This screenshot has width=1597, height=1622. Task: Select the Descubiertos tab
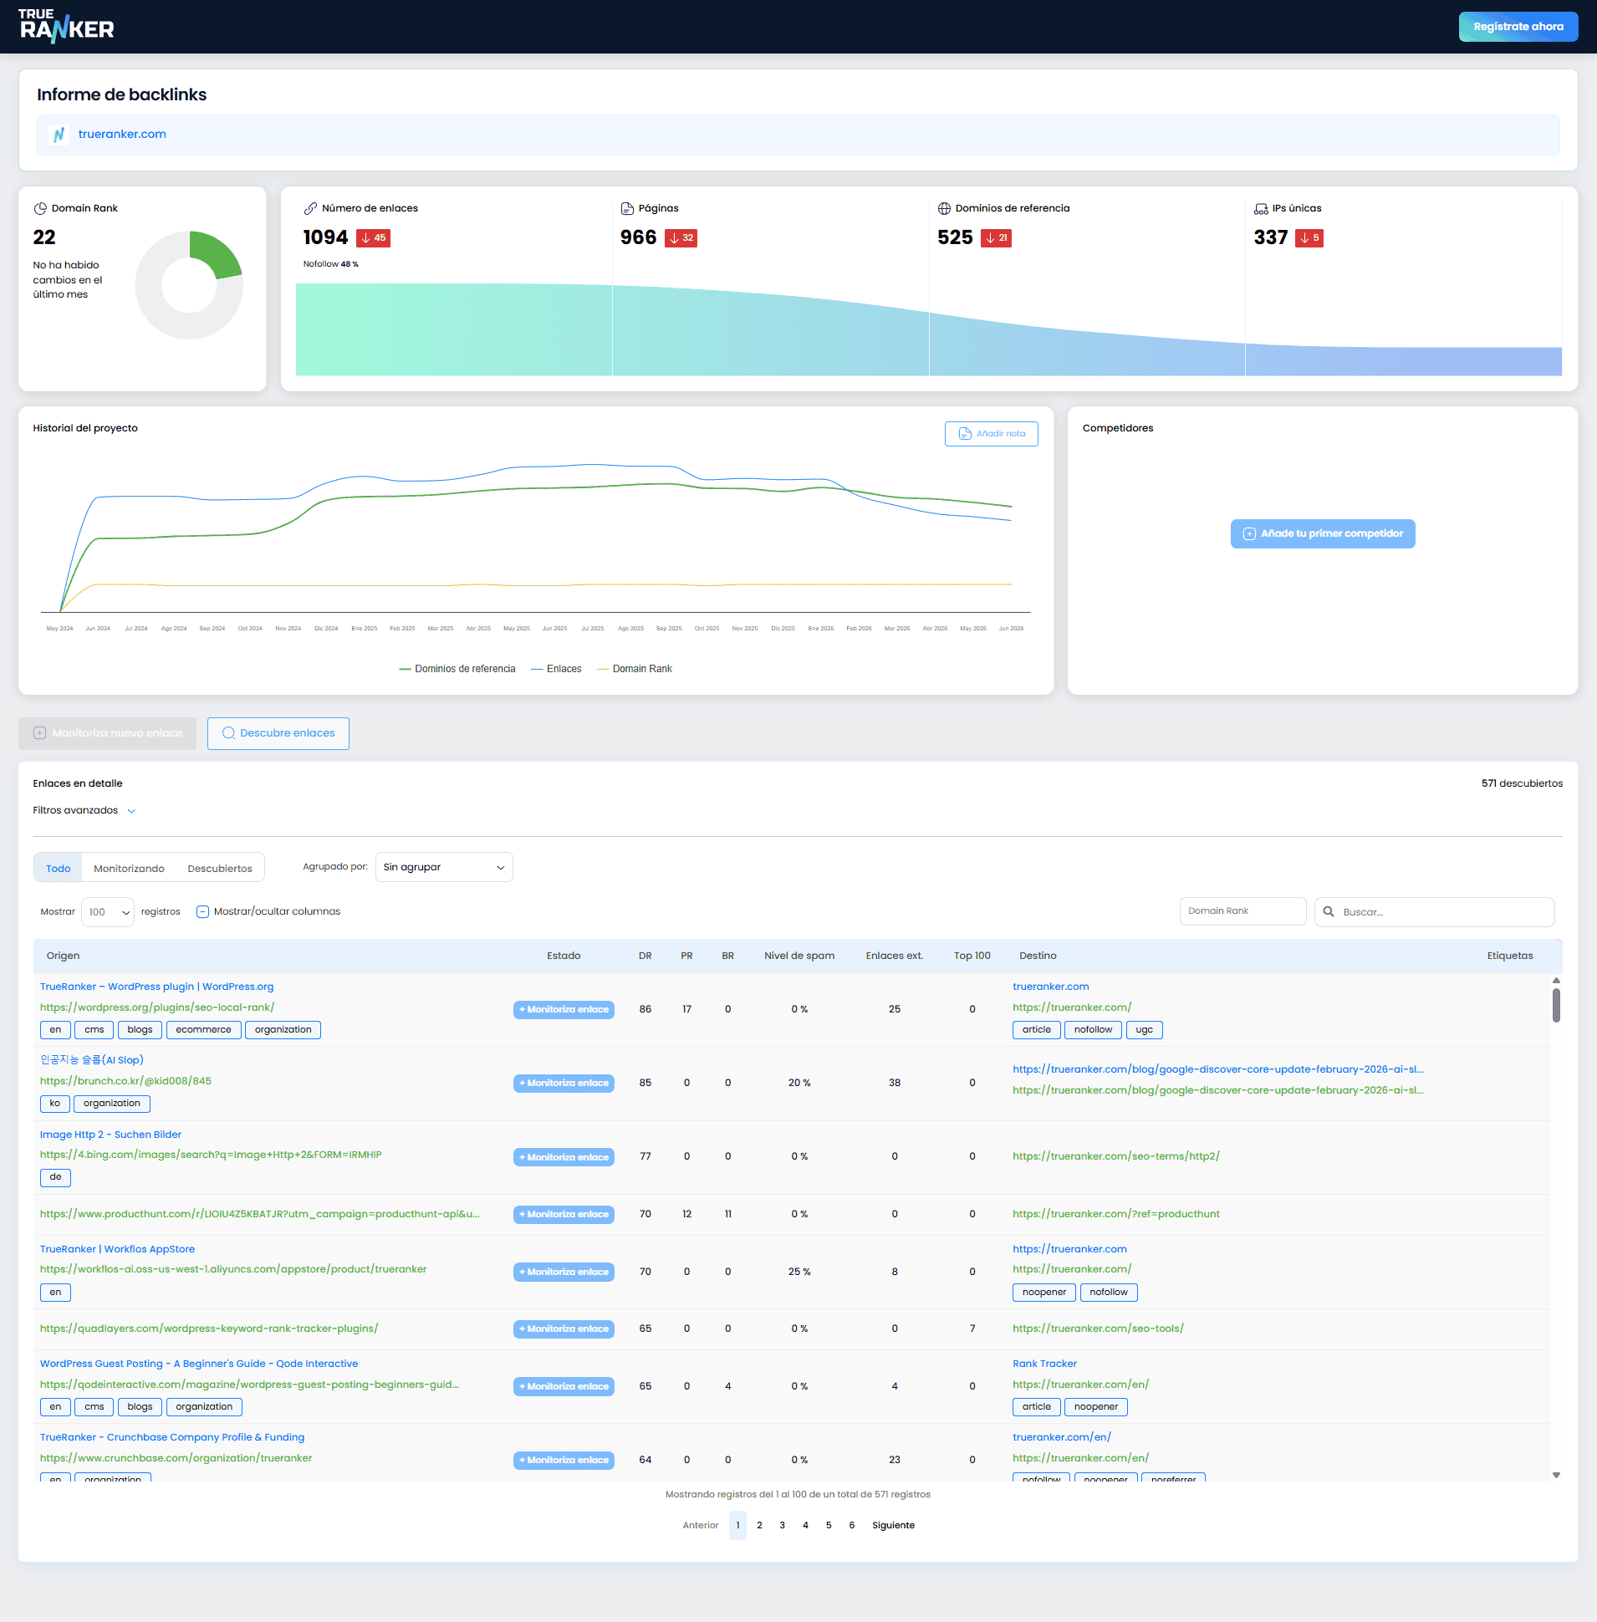(220, 868)
